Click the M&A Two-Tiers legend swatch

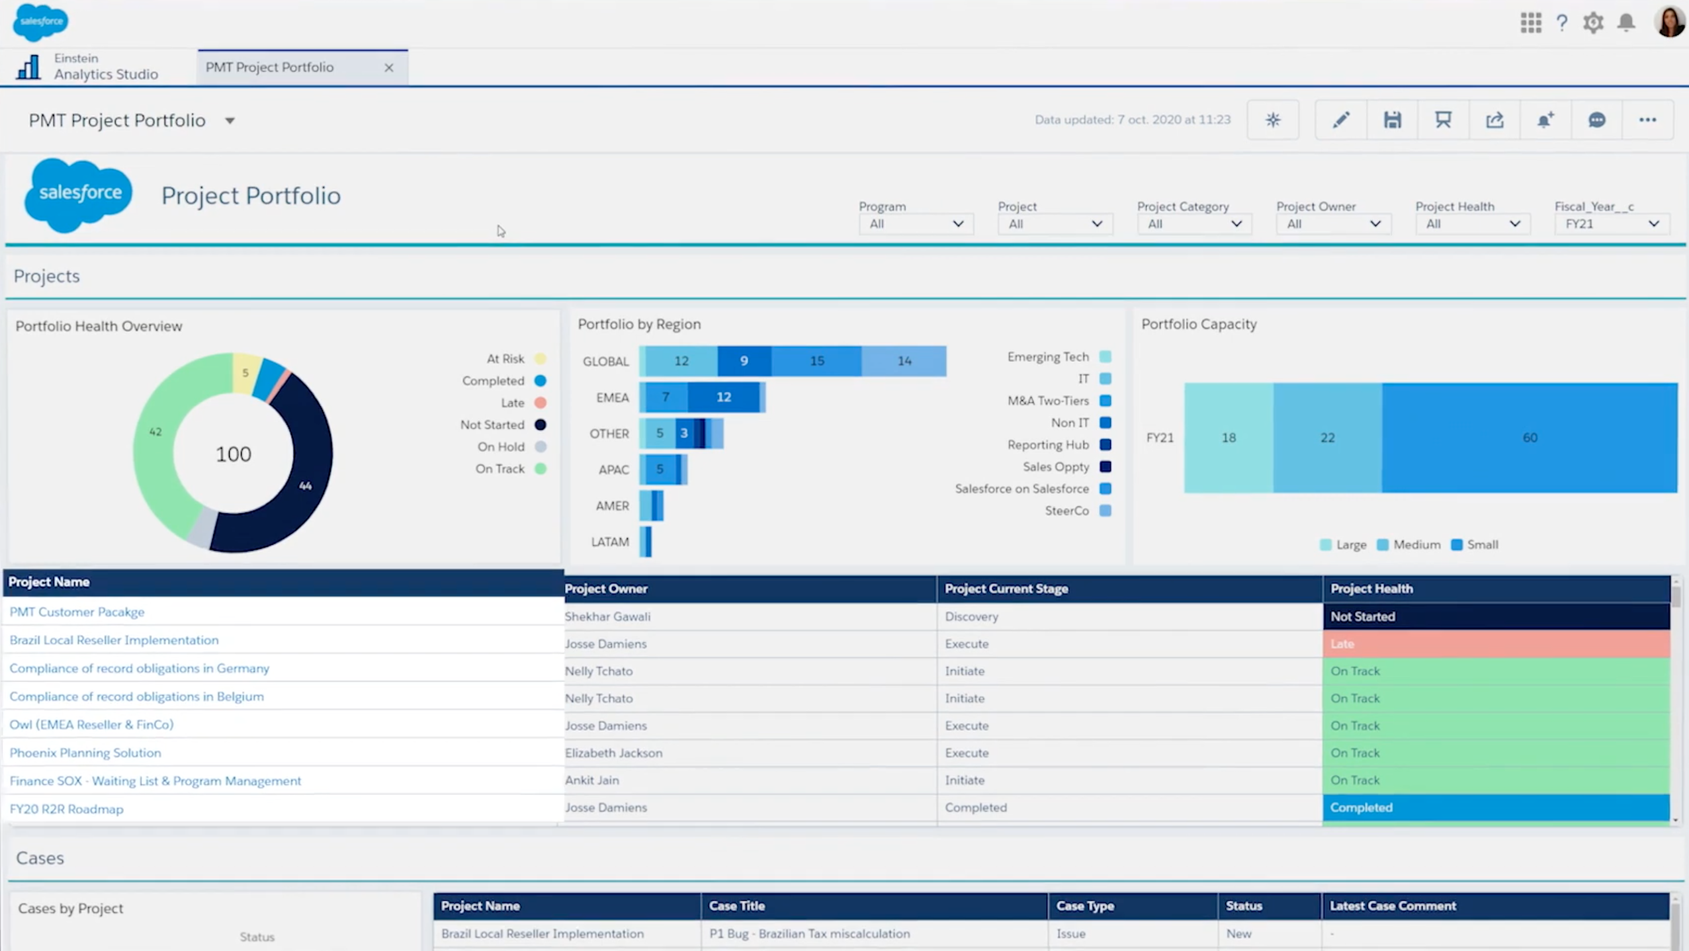click(x=1105, y=401)
